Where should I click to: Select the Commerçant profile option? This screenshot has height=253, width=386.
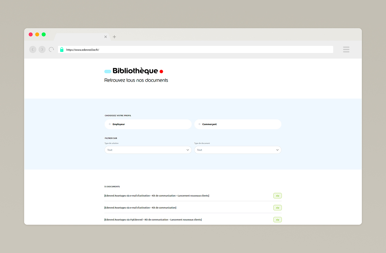pos(238,124)
